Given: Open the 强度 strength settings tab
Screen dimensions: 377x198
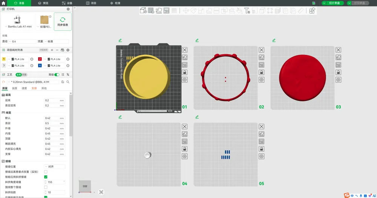Looking at the screenshot, I should [15, 88].
